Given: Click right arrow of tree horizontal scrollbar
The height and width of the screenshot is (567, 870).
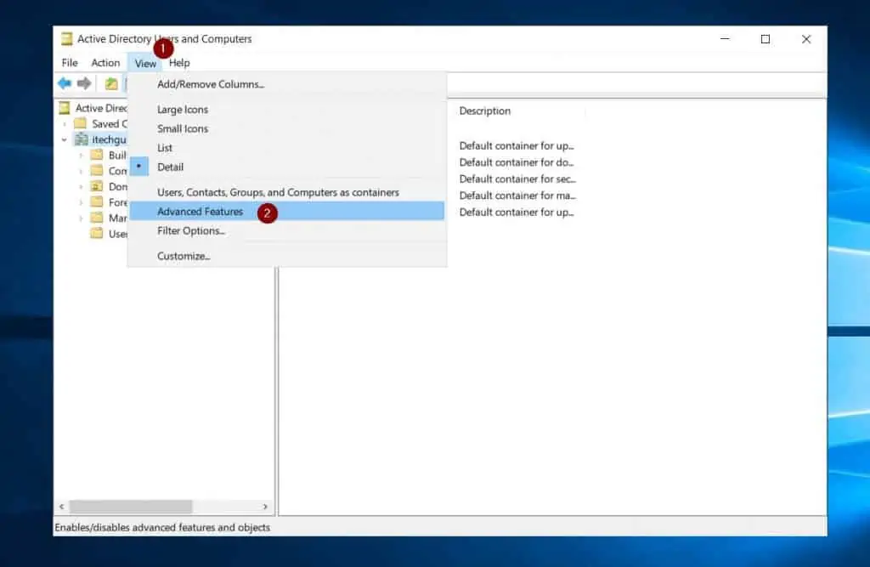Looking at the screenshot, I should pos(265,507).
